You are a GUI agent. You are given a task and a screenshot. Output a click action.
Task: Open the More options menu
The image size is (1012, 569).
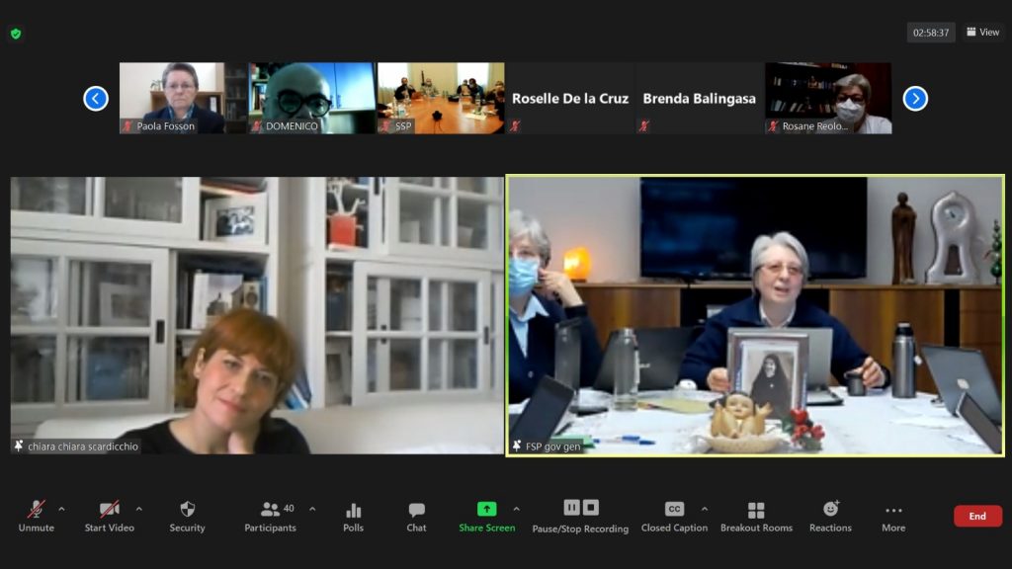point(893,516)
